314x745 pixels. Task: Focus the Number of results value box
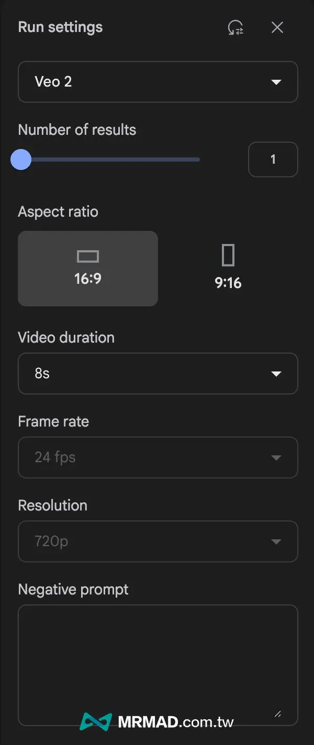coord(273,159)
